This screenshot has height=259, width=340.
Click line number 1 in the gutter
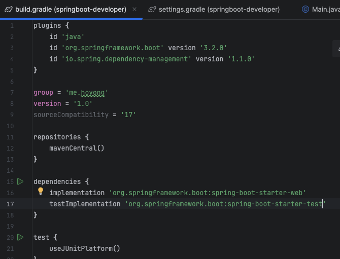coord(12,26)
